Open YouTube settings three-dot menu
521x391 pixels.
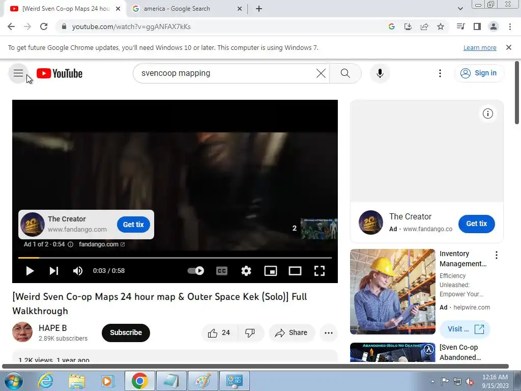point(440,73)
